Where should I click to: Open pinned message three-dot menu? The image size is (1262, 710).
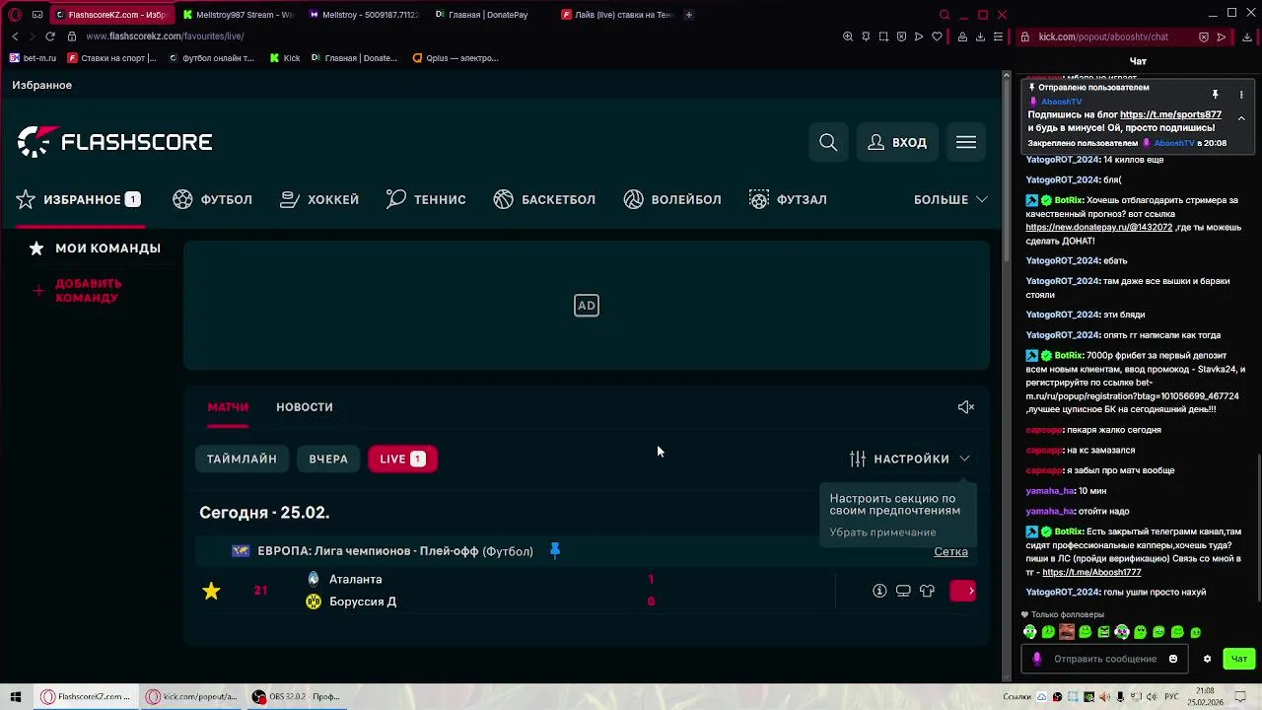1241,95
